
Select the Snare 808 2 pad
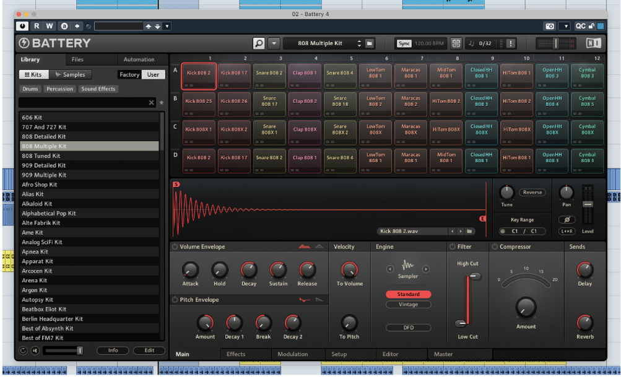[x=269, y=73]
